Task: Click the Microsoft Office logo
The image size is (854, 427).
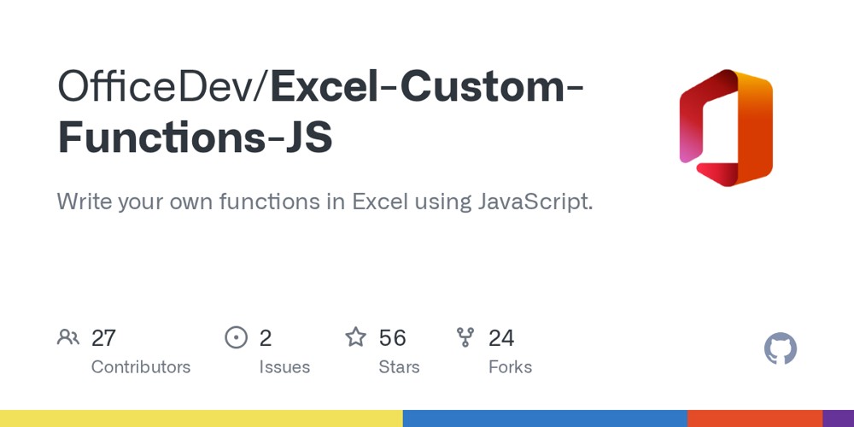Action: (x=726, y=128)
